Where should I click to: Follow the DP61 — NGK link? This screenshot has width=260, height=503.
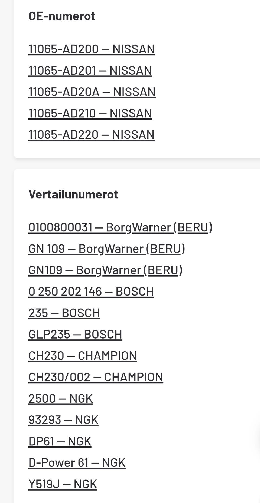[x=60, y=441]
